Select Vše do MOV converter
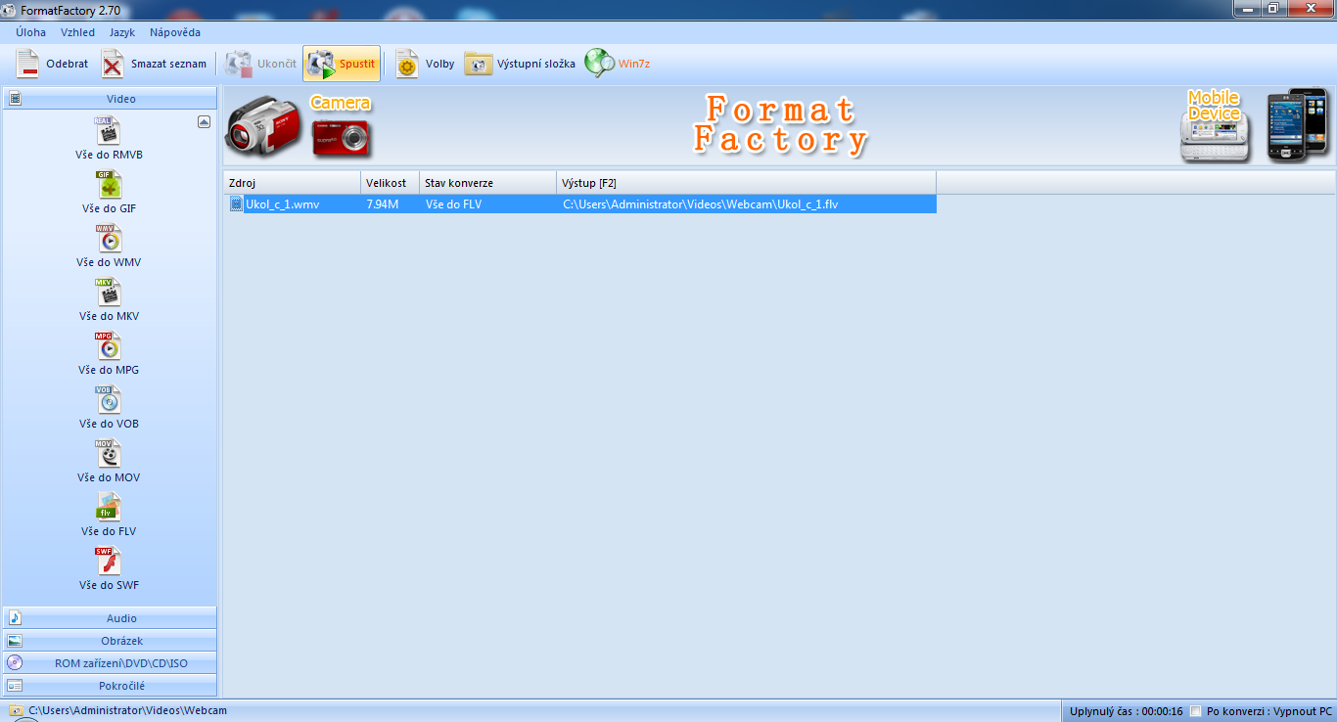Screen dimensions: 1337x722 pos(109,461)
